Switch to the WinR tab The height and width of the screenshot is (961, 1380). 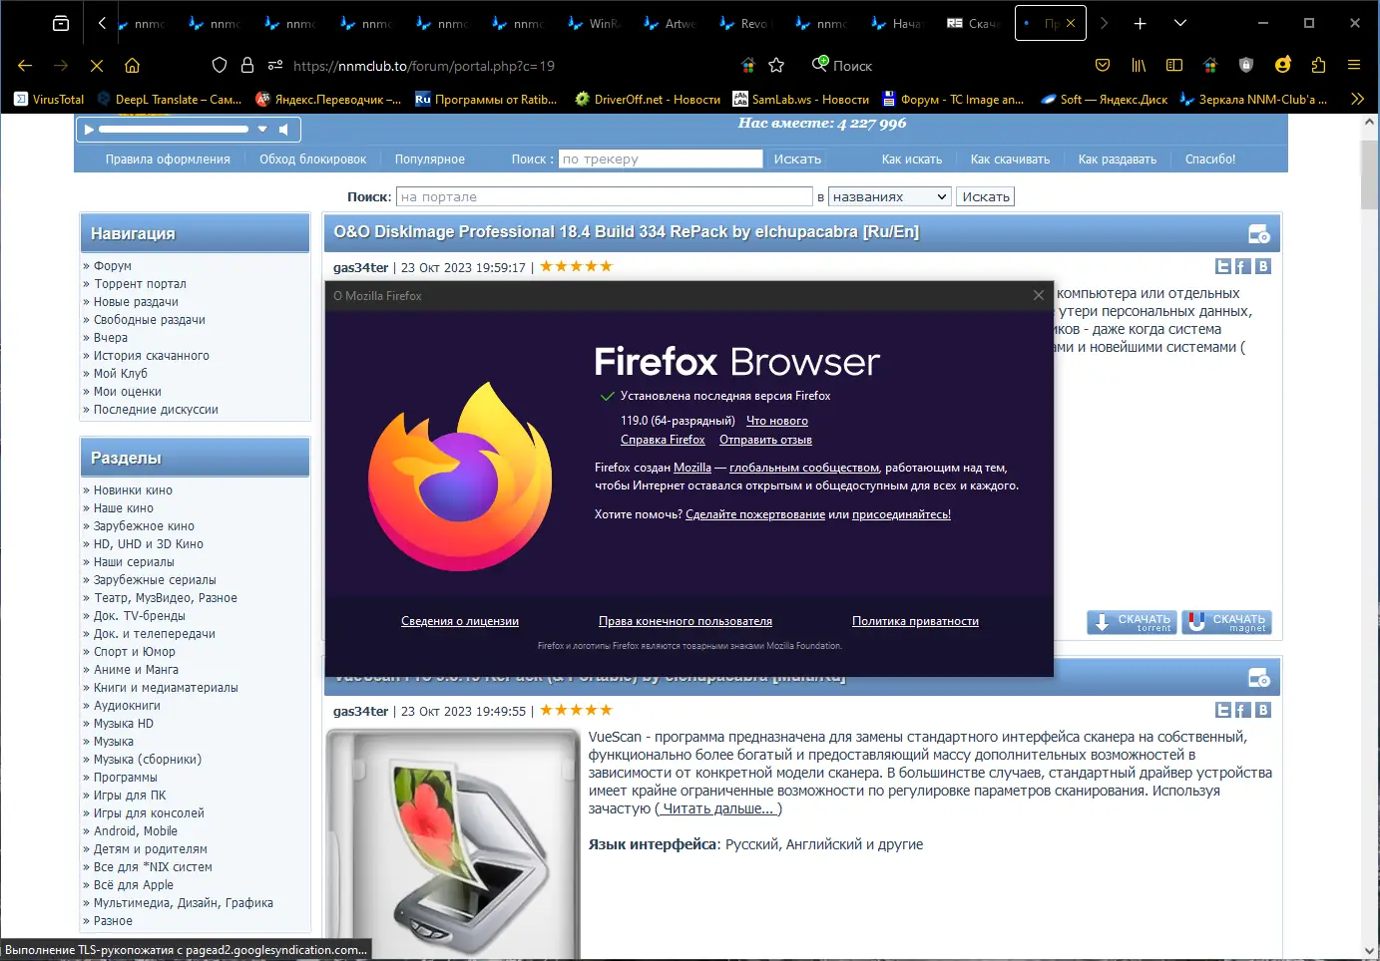pyautogui.click(x=594, y=23)
